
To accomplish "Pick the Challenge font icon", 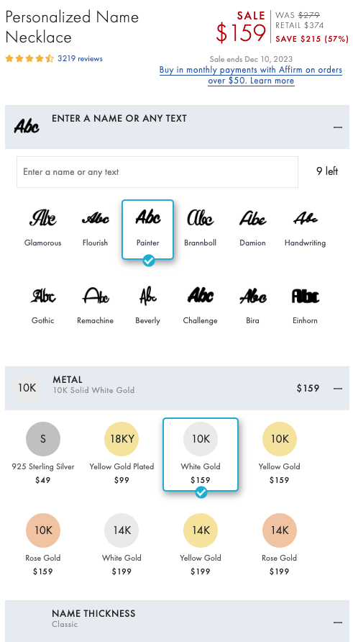I will coord(200,296).
